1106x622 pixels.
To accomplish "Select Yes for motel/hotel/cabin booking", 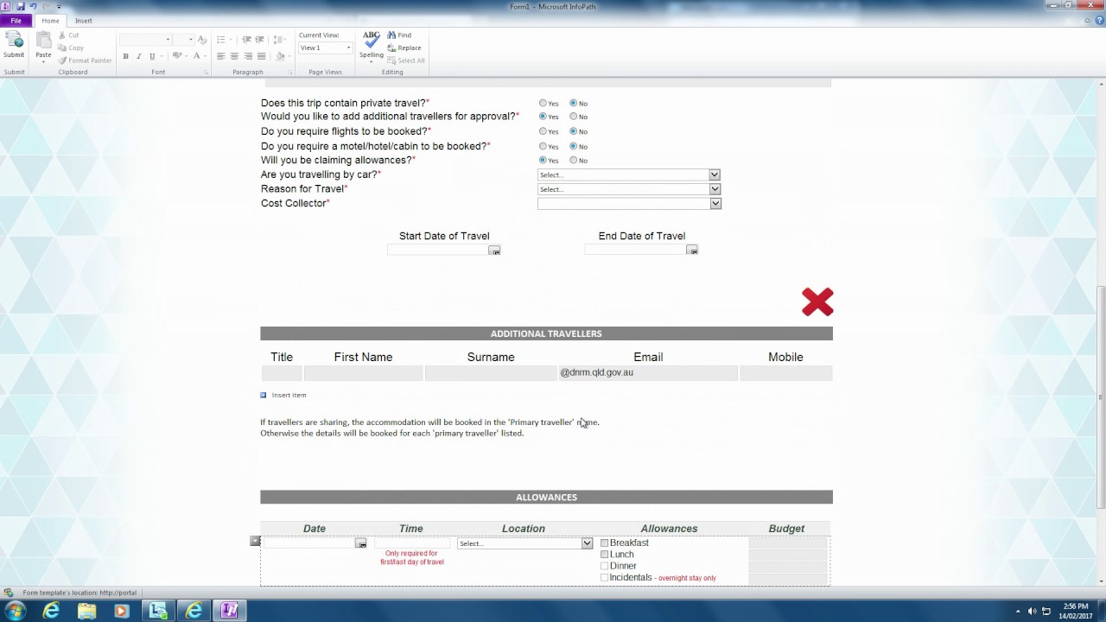I will point(543,146).
